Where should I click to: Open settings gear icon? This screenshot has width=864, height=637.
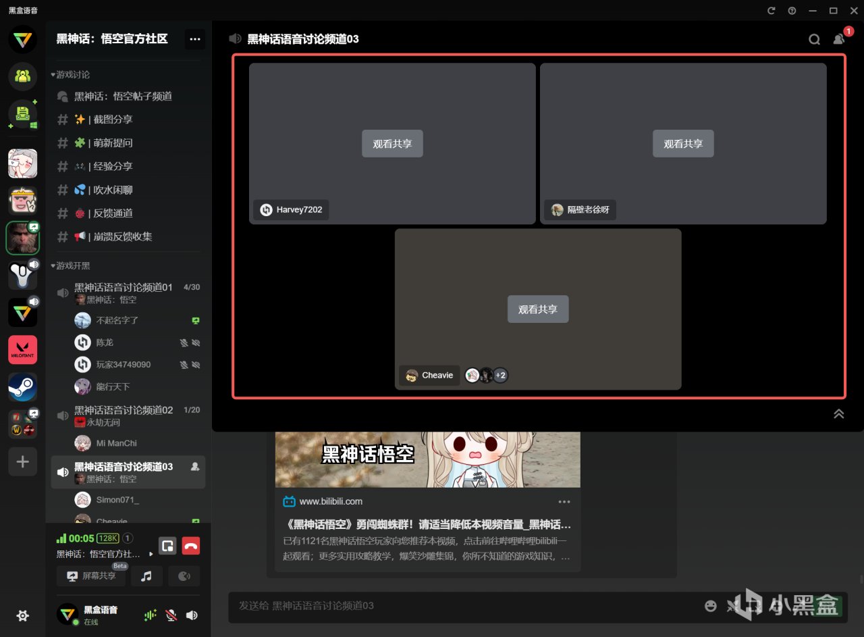(23, 615)
